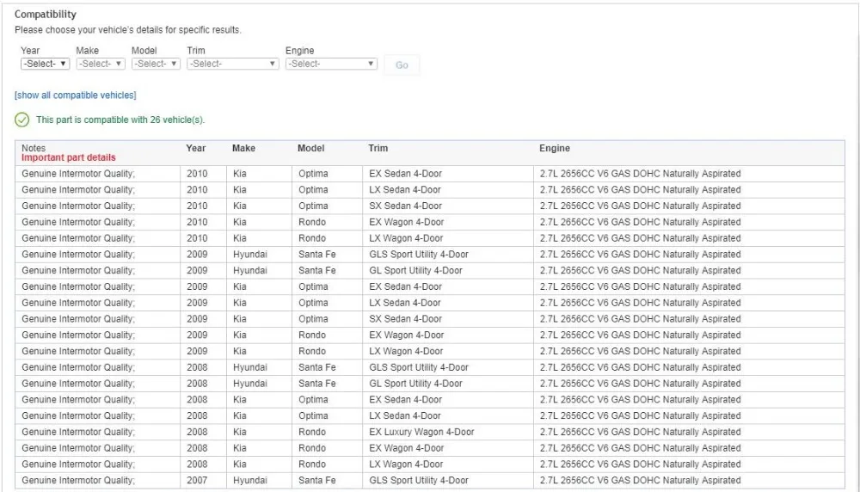Select the 2010 Kia Rondo LX Wagon row
This screenshot has height=492, width=860.
point(430,238)
